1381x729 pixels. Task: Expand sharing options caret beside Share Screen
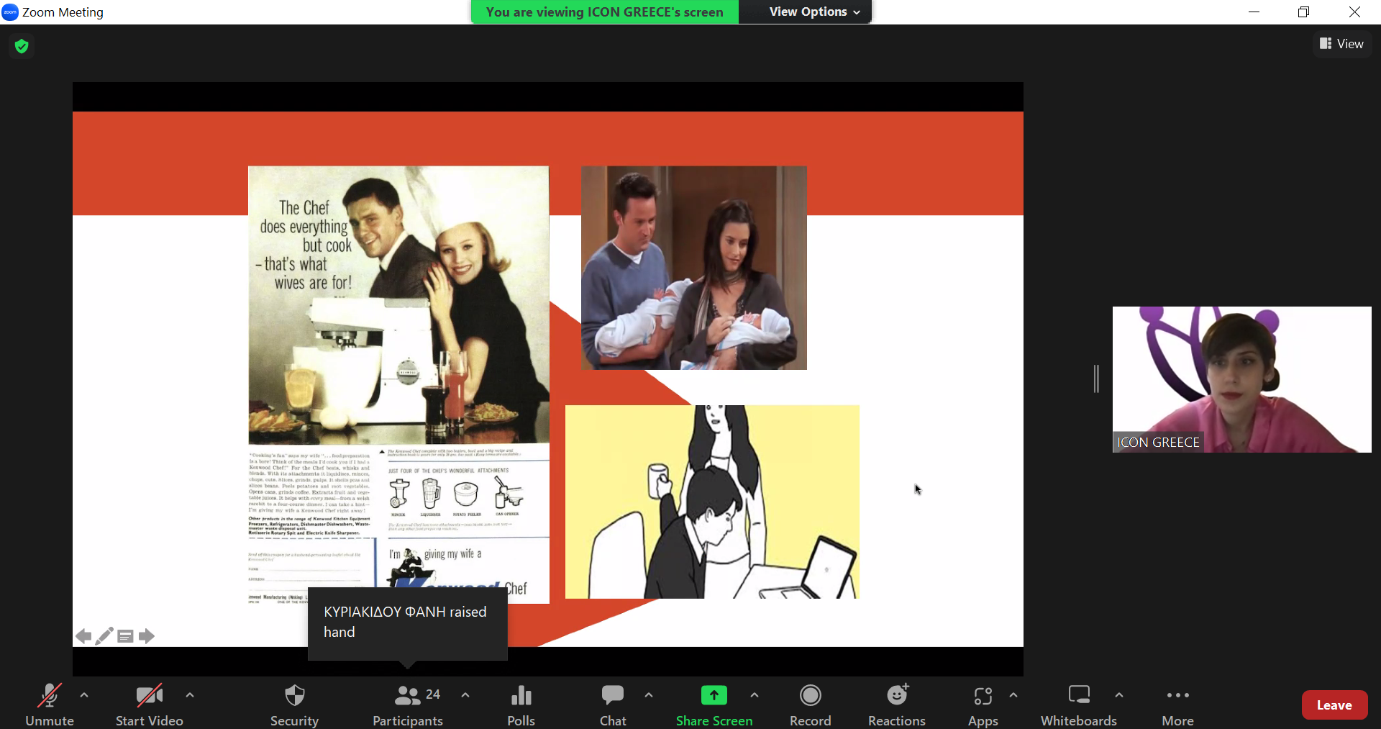pos(755,695)
